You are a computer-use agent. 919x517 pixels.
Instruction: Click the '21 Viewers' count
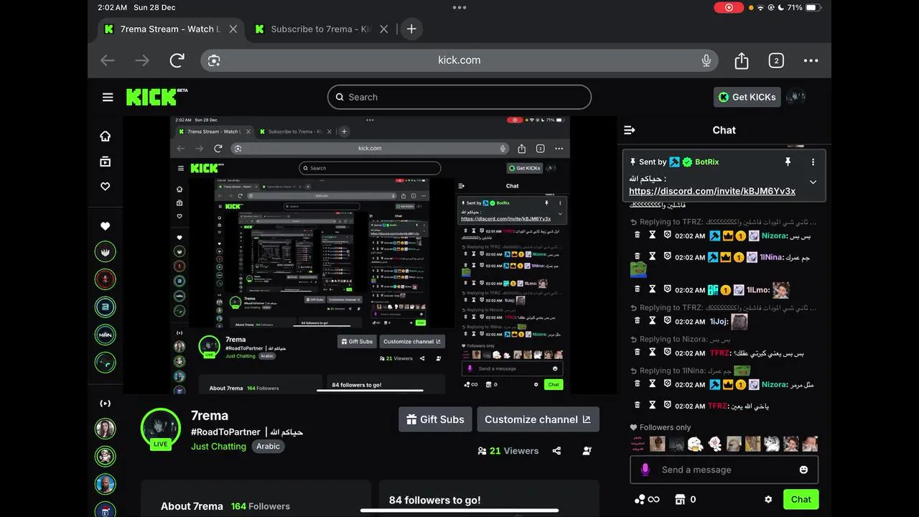pyautogui.click(x=508, y=451)
